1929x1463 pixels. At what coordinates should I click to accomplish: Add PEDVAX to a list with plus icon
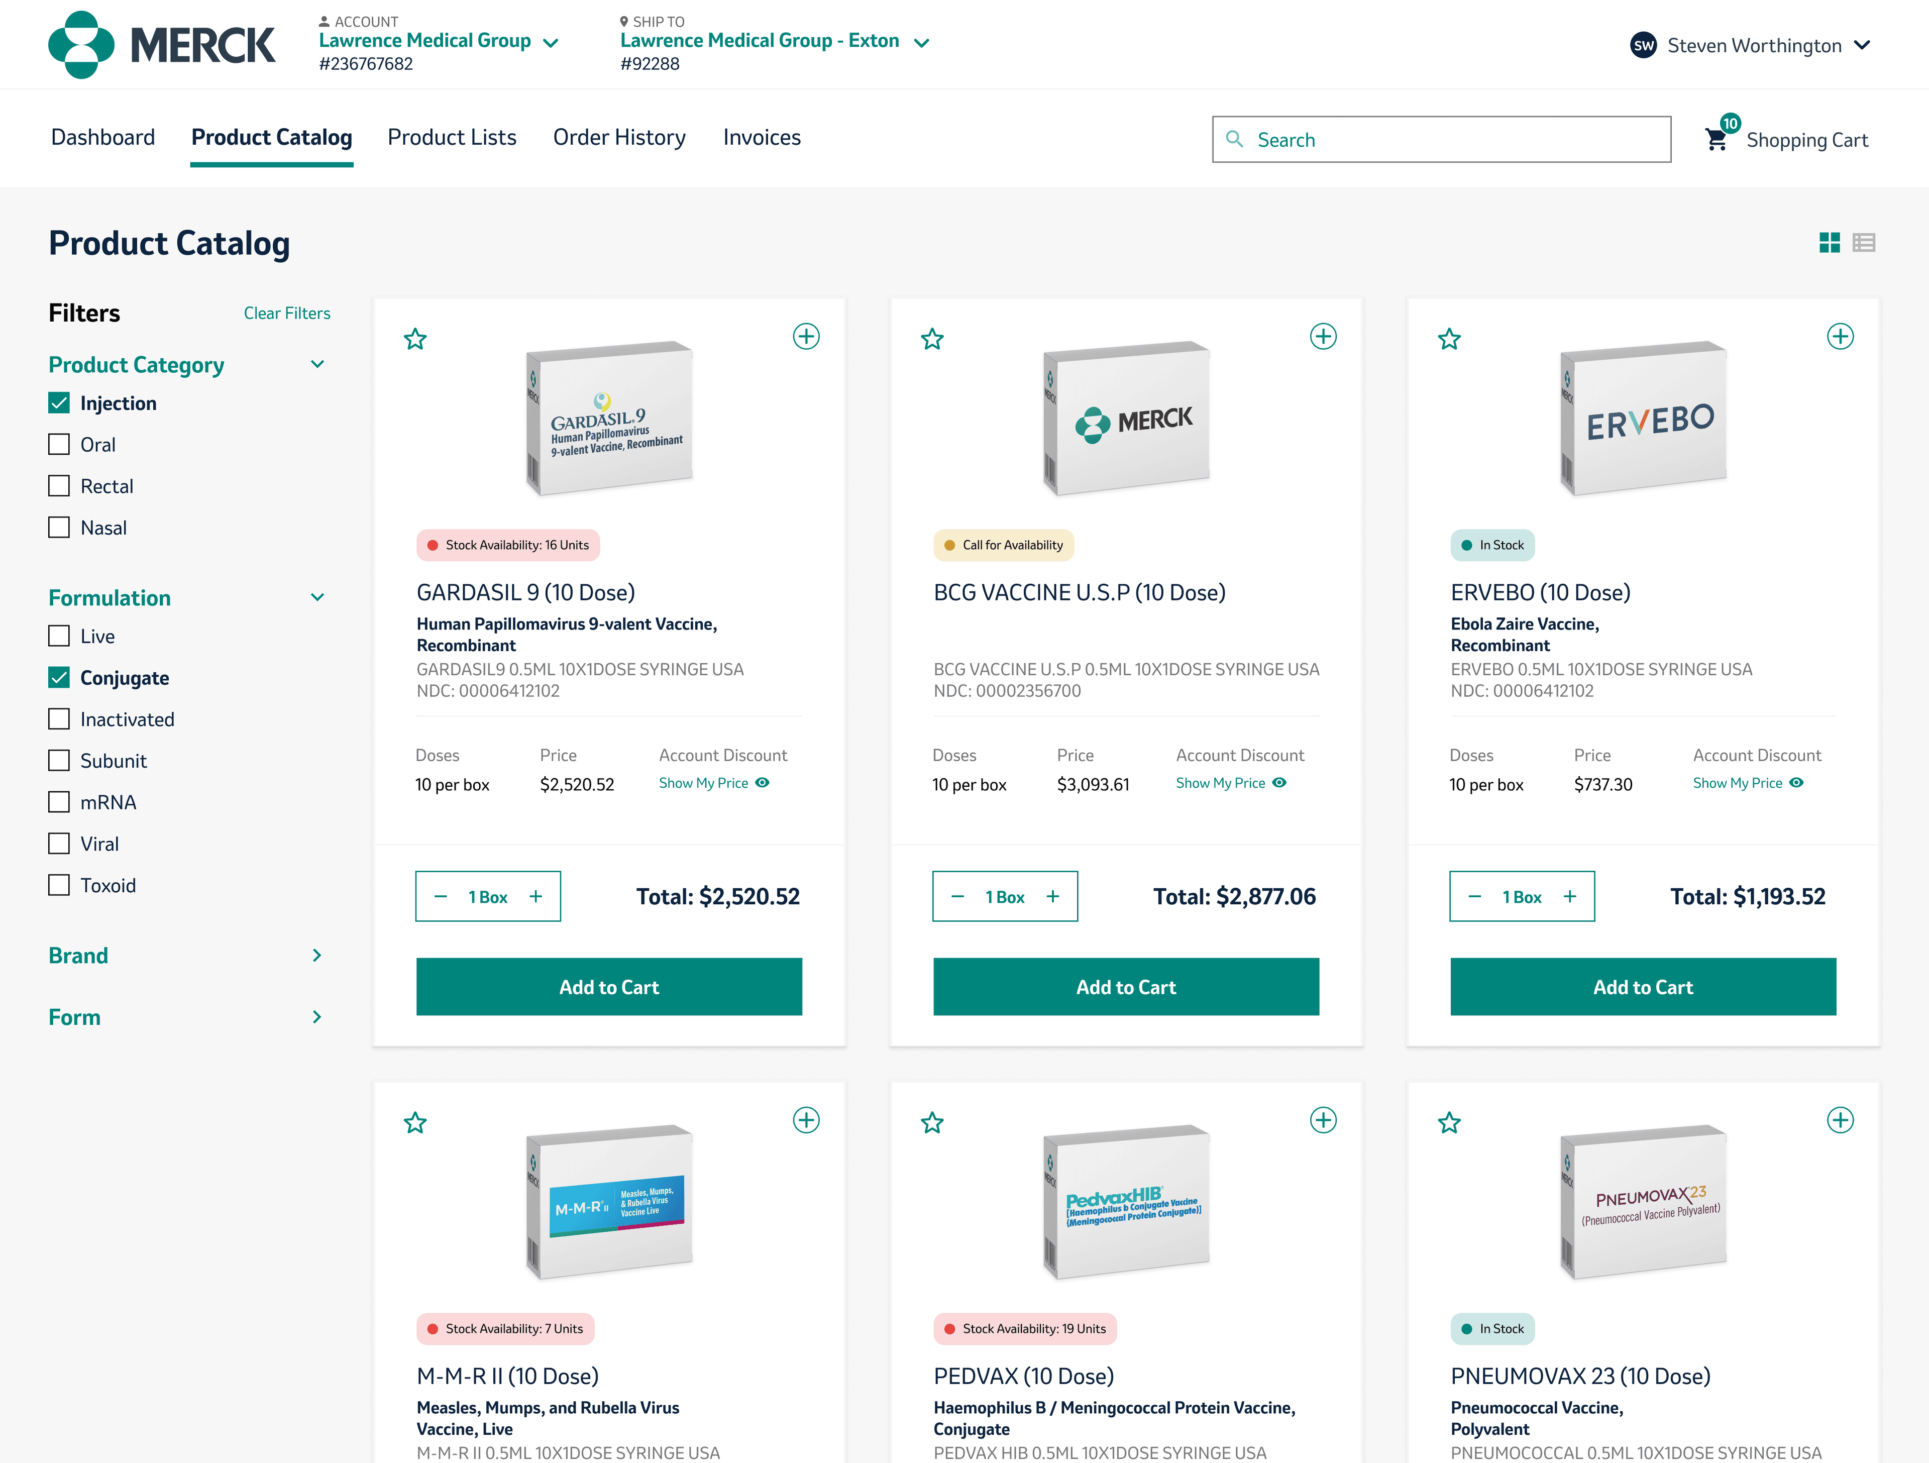[x=1323, y=1120]
